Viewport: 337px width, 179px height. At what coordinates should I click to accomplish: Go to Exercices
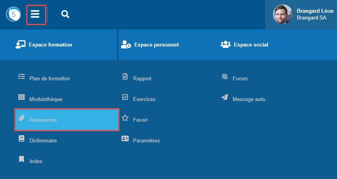tap(144, 99)
